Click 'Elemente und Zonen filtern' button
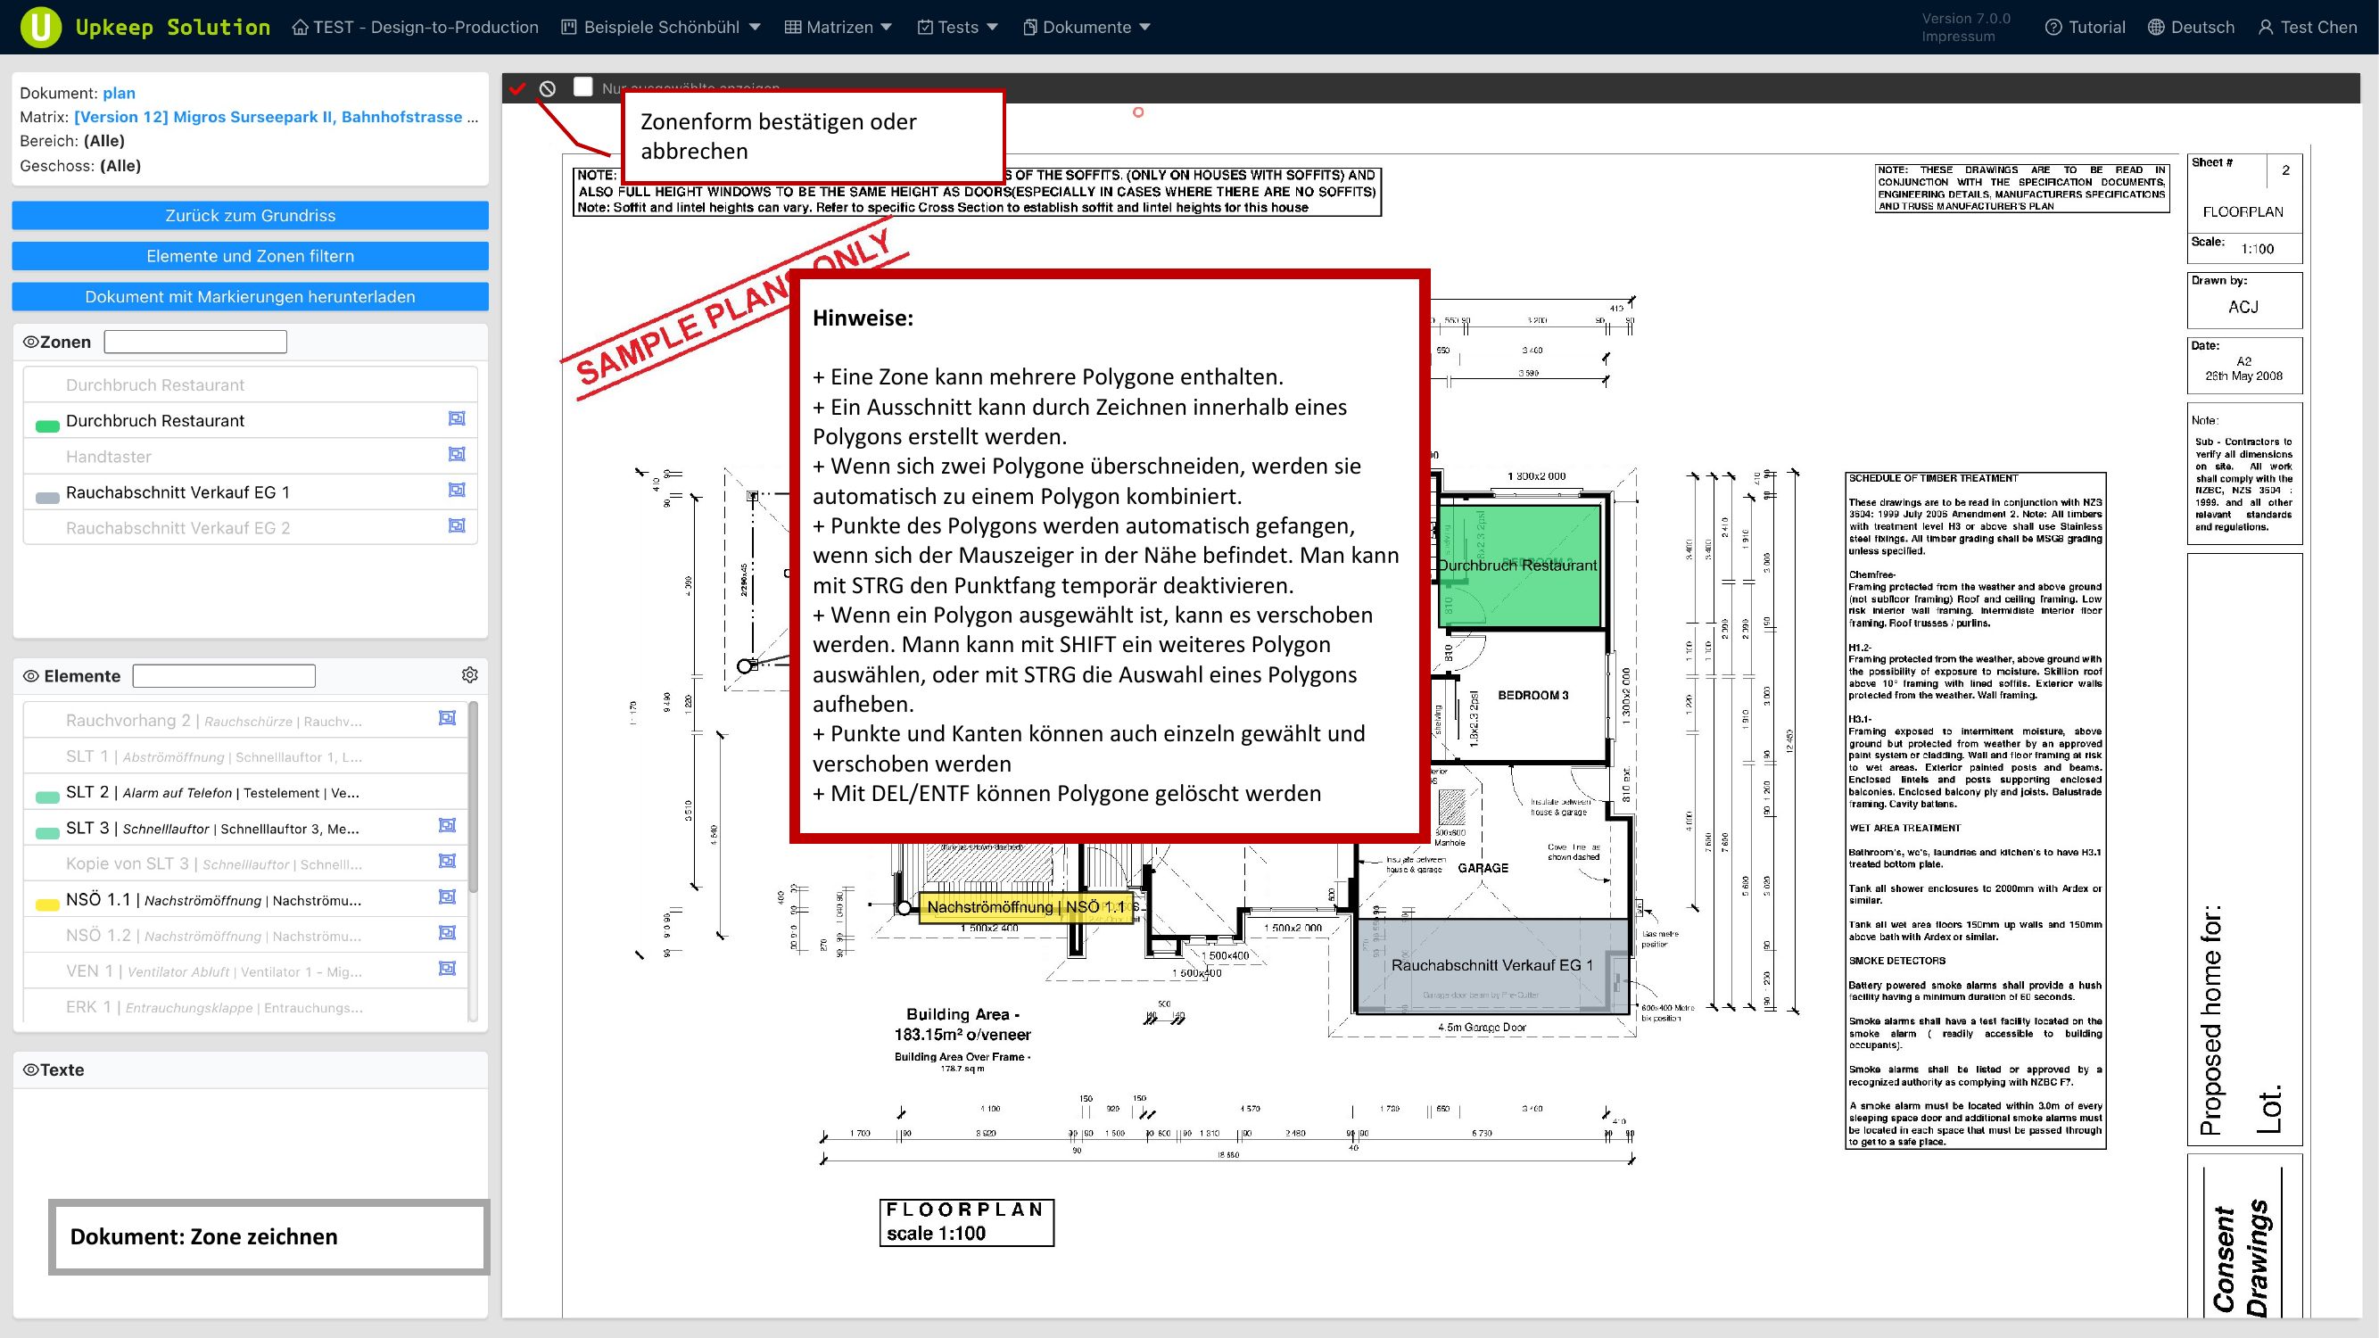 251,256
